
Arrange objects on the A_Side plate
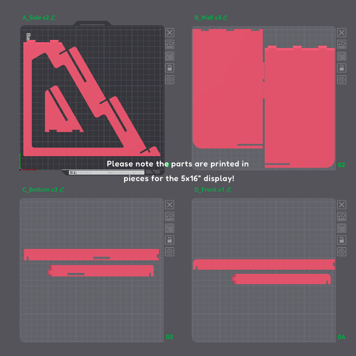(169, 56)
